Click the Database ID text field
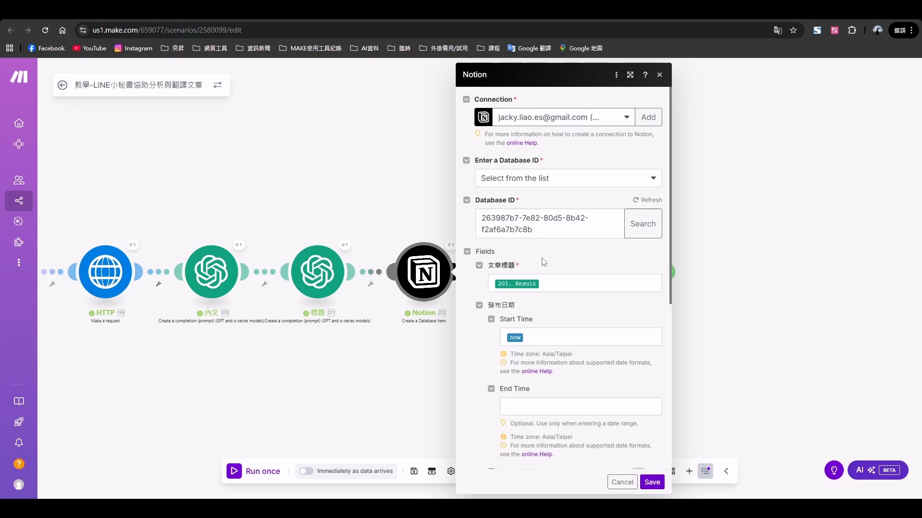The image size is (922, 518). click(x=550, y=224)
